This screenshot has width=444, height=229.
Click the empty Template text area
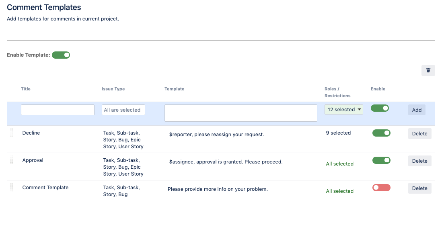pos(240,113)
